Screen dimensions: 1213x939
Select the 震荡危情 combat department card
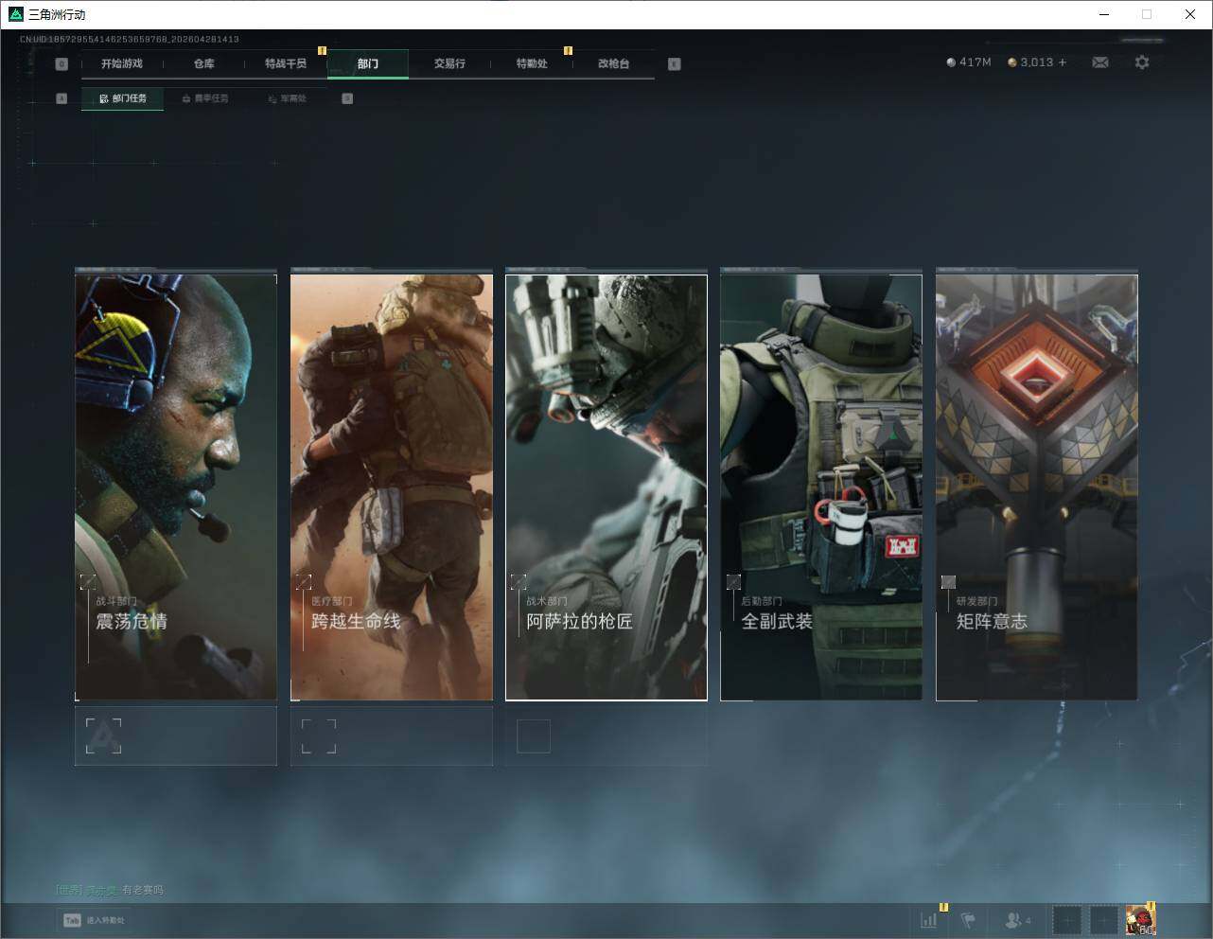point(176,487)
